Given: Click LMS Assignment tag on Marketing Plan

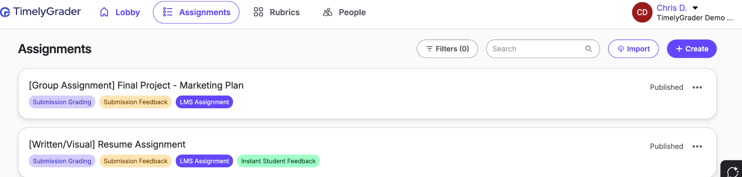Looking at the screenshot, I should 204,102.
